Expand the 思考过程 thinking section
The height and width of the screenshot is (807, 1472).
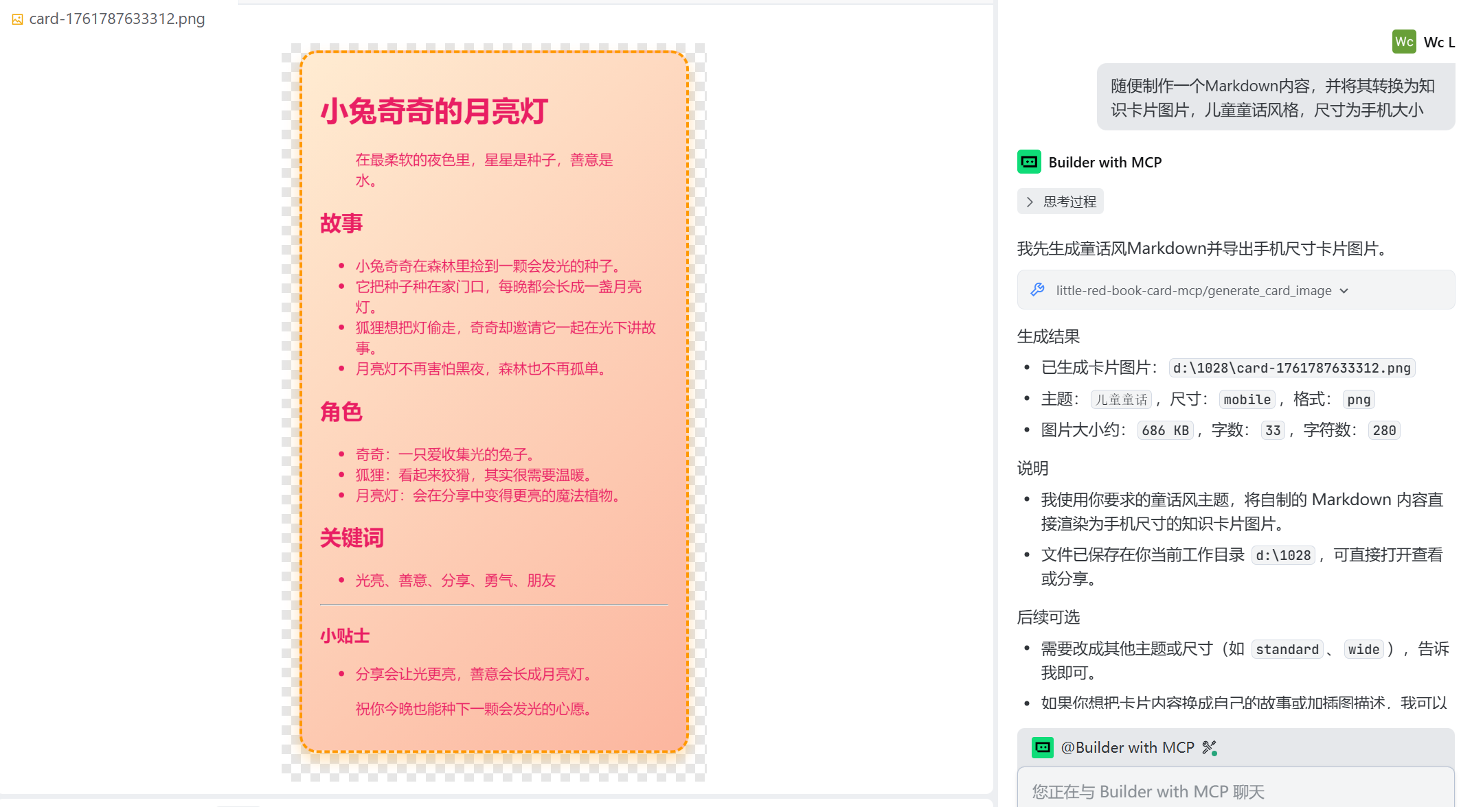coord(1060,201)
